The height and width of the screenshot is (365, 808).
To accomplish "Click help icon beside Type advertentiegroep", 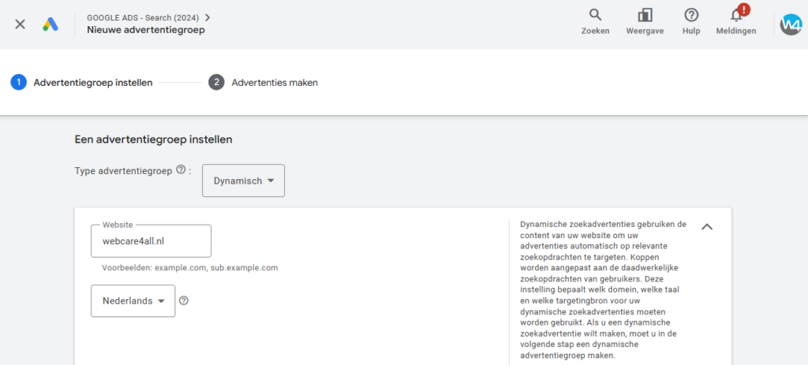I will [x=181, y=169].
